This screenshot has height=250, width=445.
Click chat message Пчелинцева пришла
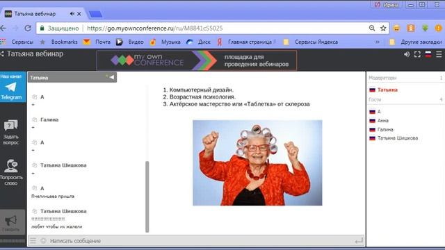click(53, 196)
